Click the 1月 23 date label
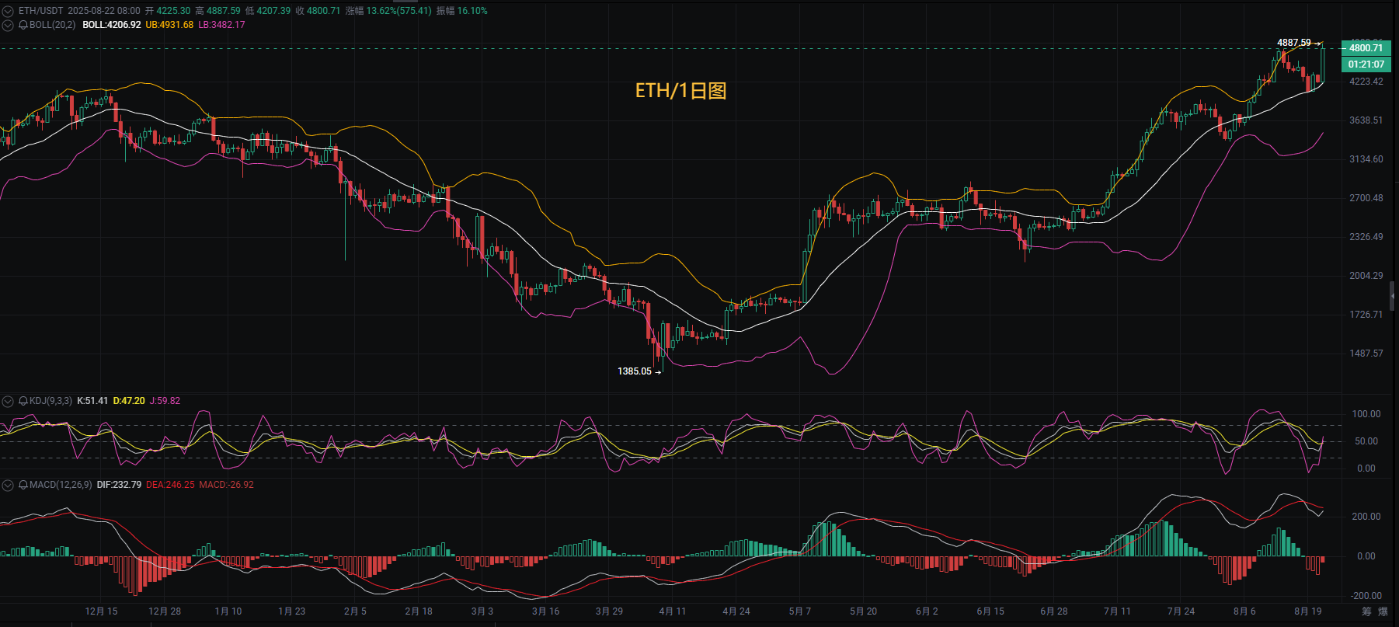 tap(292, 611)
